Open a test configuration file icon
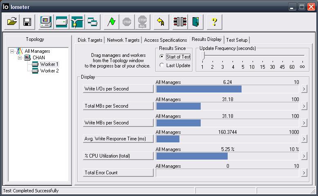The height and width of the screenshot is (196, 318). [12, 22]
